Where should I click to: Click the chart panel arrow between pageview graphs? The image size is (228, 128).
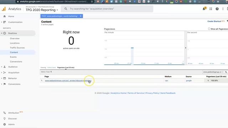pos(186,48)
